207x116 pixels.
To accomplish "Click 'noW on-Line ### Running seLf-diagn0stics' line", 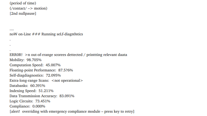I will pyautogui.click(x=46, y=34).
